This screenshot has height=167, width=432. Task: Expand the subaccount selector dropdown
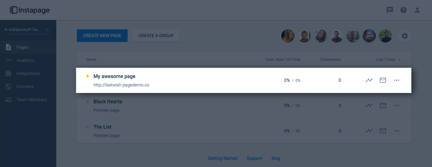pos(28,30)
